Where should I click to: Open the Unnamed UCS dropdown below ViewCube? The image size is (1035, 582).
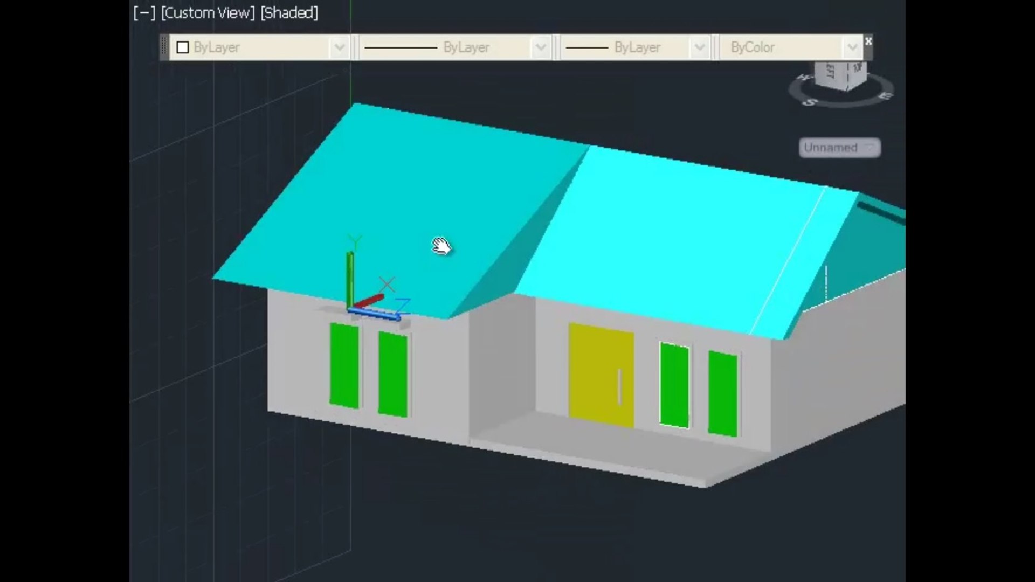coord(839,148)
